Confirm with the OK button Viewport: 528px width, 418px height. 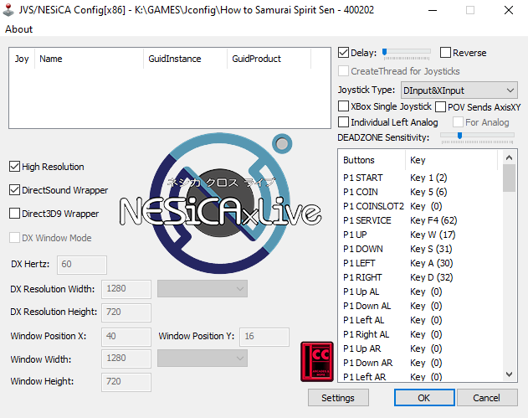click(x=423, y=398)
